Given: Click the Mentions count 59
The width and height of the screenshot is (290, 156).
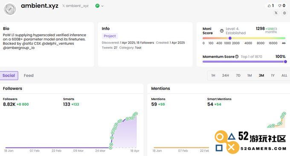Looking at the screenshot, I should pyautogui.click(x=154, y=104).
